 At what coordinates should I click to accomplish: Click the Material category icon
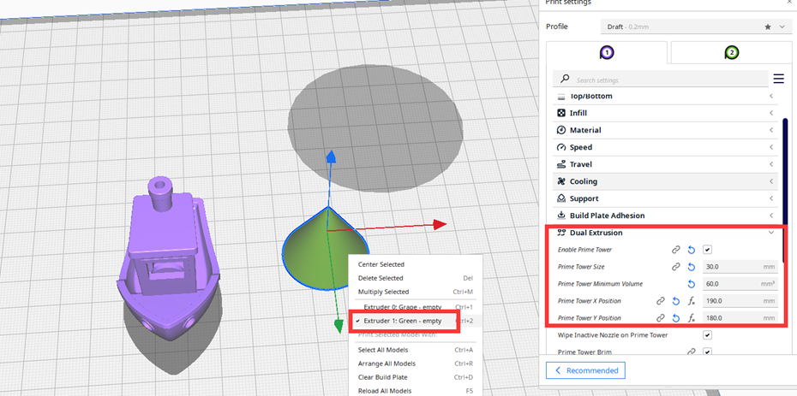point(561,130)
